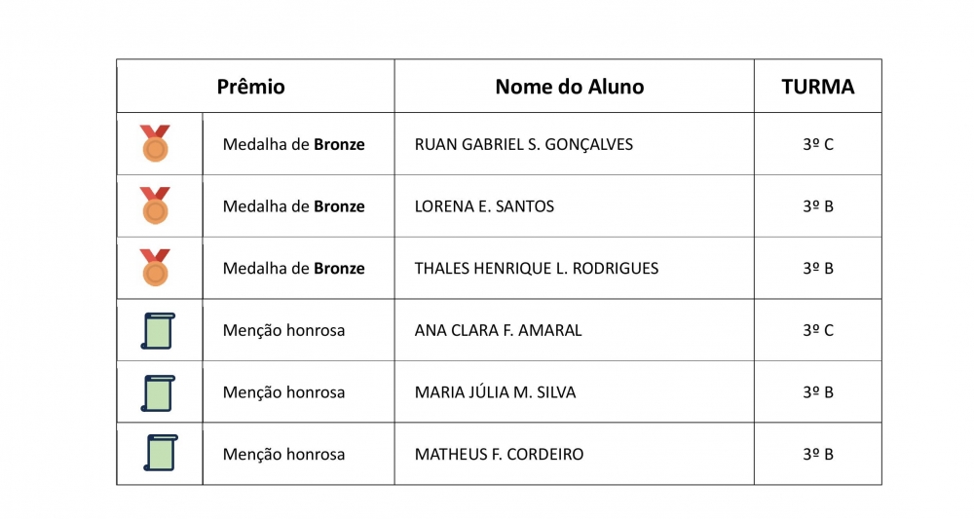Screen dimensions: 974x519
Task: Click the Prêmio column header
Action: point(251,87)
